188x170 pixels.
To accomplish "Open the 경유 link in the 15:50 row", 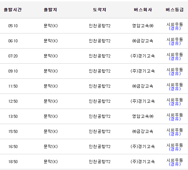I will pyautogui.click(x=175, y=134).
